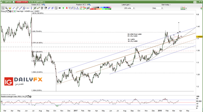Viewport: 203px width, 112px height.
Task: Click the green up arrow beside Price
Action: (x=15, y=11)
